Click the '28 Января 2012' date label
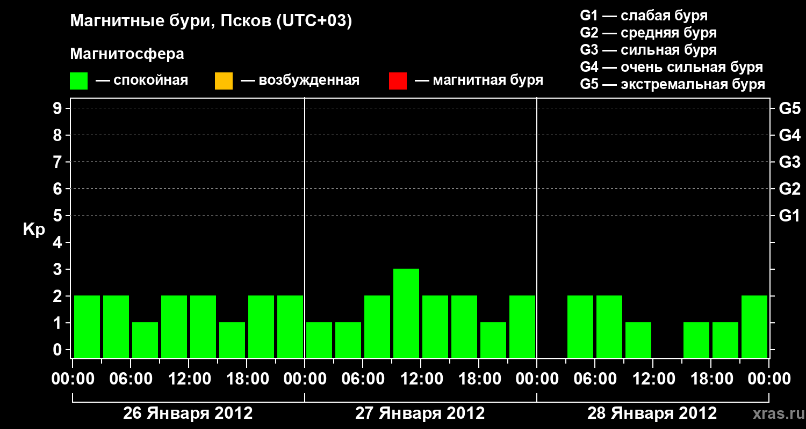The height and width of the screenshot is (429, 806). coord(652,413)
